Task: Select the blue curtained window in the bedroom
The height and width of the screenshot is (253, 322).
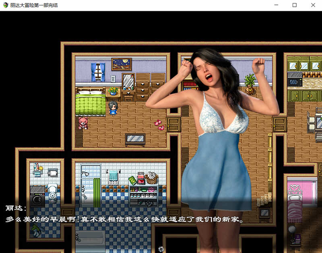Action: click(98, 71)
